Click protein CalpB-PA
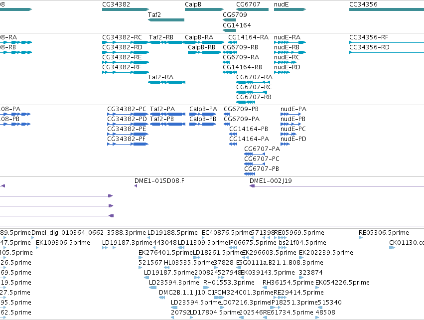 pyautogui.click(x=203, y=109)
